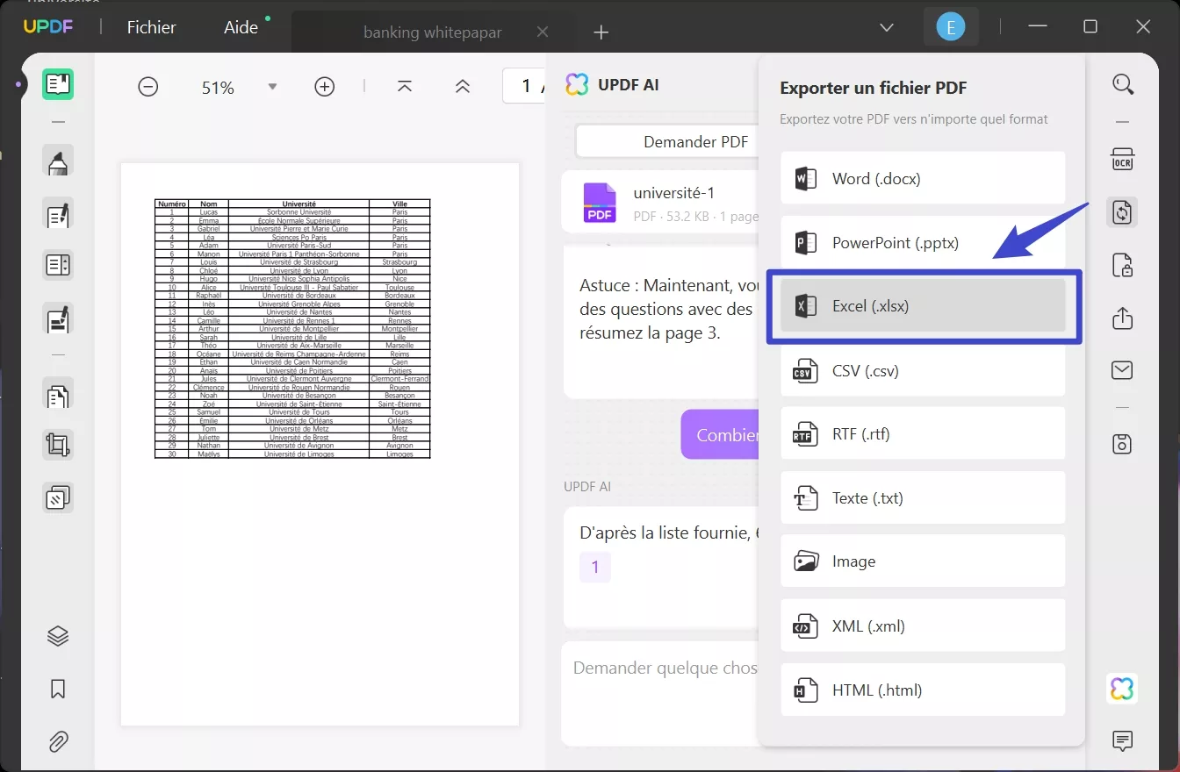
Task: Switch to the banking whitepapar tab
Action: pyautogui.click(x=432, y=32)
